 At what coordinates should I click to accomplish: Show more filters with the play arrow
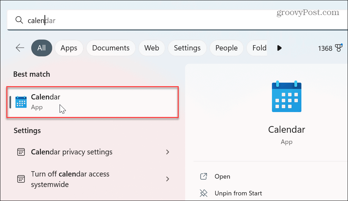(x=279, y=48)
